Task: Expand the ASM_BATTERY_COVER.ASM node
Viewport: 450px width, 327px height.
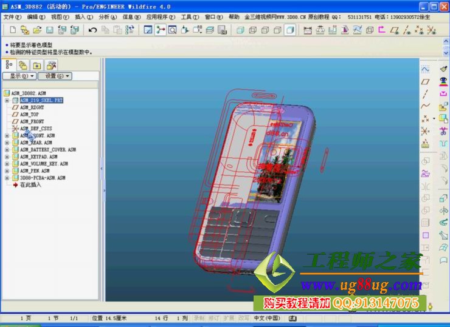Action: coord(7,150)
